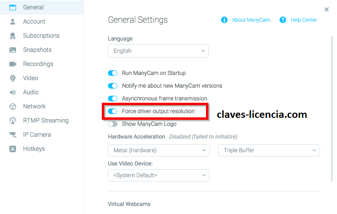Image resolution: width=337 pixels, height=214 pixels.
Task: Click the Recordings camera icon
Action: tap(13, 64)
